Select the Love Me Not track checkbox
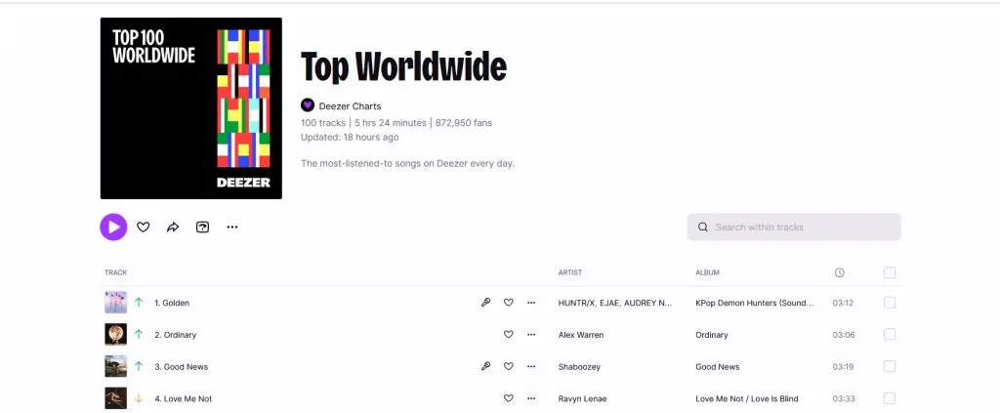Screen dimensions: 1000x413 click(890, 398)
